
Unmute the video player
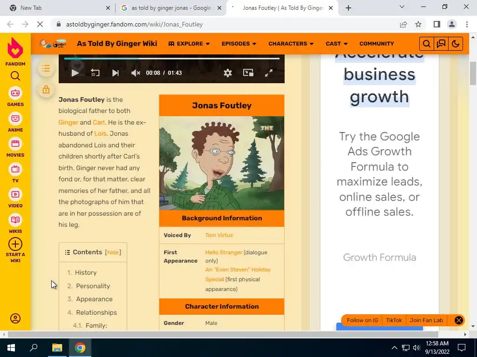pyautogui.click(x=136, y=73)
